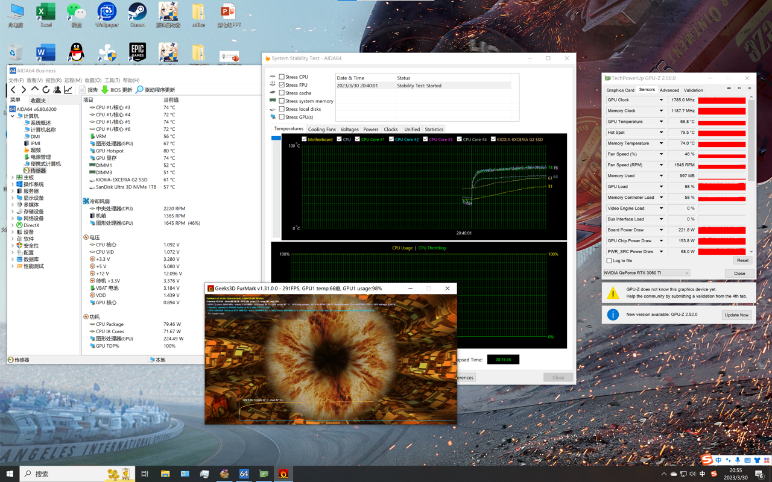Enable the Stress CPU checkbox
Screen dimensions: 772x482
(x=282, y=77)
